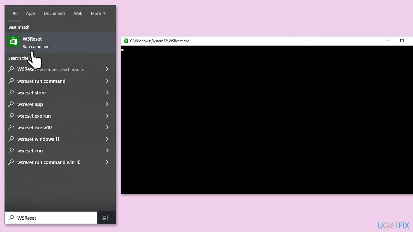Select the 'wsreset run command' web suggestion
Screen dimensions: 413x232
click(x=60, y=81)
